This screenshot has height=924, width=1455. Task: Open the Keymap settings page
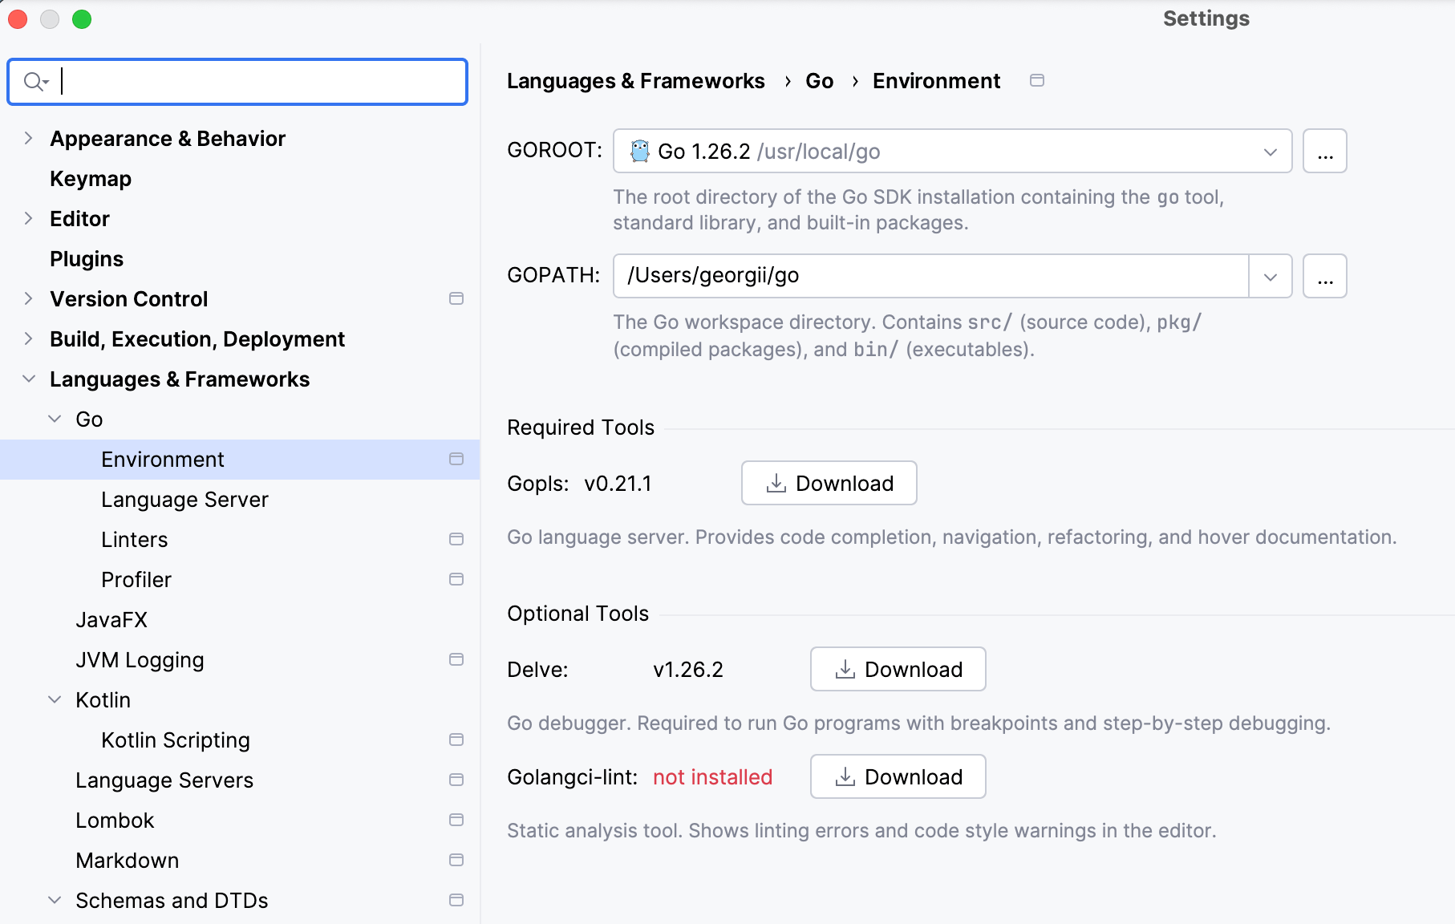click(x=91, y=179)
